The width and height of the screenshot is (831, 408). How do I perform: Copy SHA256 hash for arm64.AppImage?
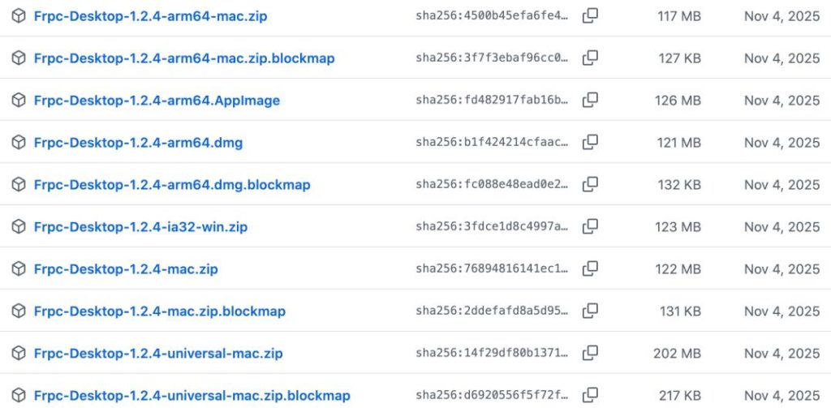[590, 100]
